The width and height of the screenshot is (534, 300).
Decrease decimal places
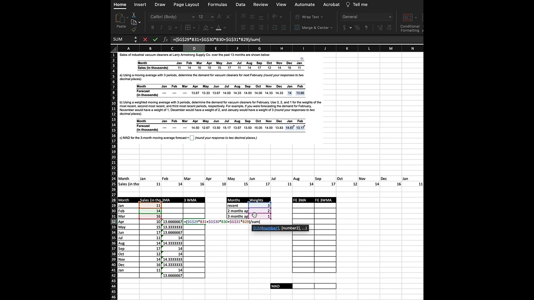pos(388,27)
